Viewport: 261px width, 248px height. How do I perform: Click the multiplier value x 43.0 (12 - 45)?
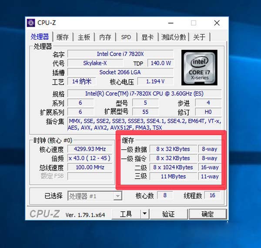tap(90, 158)
